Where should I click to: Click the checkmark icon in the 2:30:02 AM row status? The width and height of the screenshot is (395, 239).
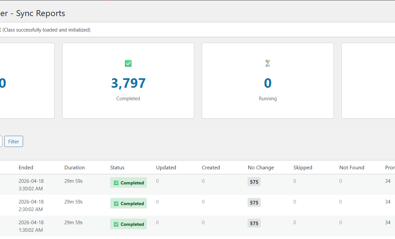(116, 203)
